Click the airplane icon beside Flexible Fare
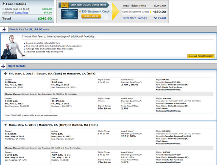The width and height of the screenshot is (217, 165). [x=4, y=29]
